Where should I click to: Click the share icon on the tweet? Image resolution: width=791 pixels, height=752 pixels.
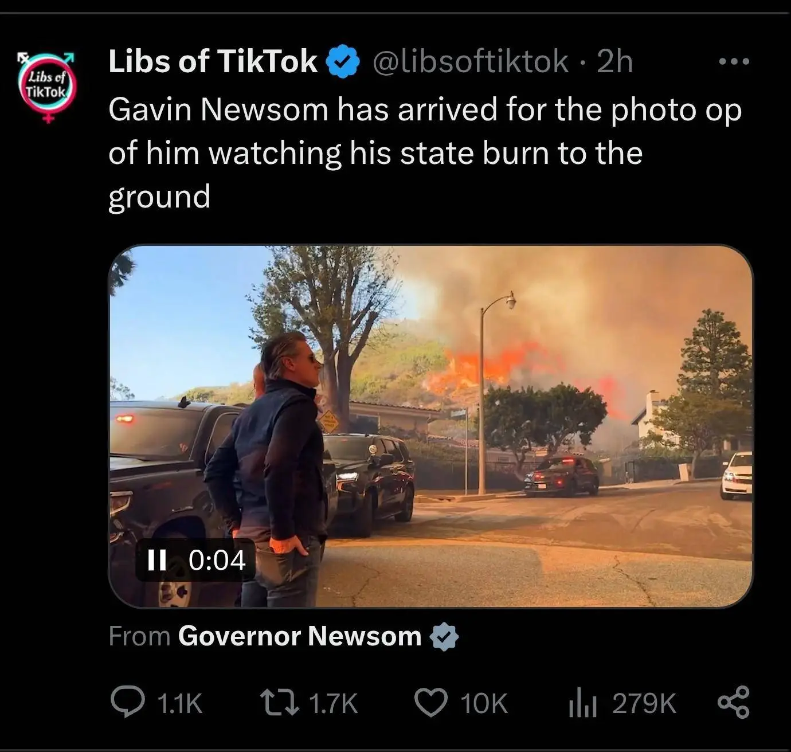tap(734, 702)
